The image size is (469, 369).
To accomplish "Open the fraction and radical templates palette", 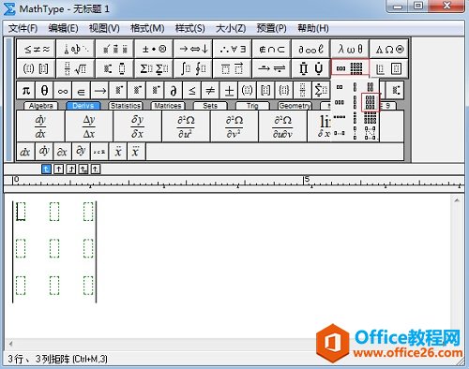I will tap(75, 68).
